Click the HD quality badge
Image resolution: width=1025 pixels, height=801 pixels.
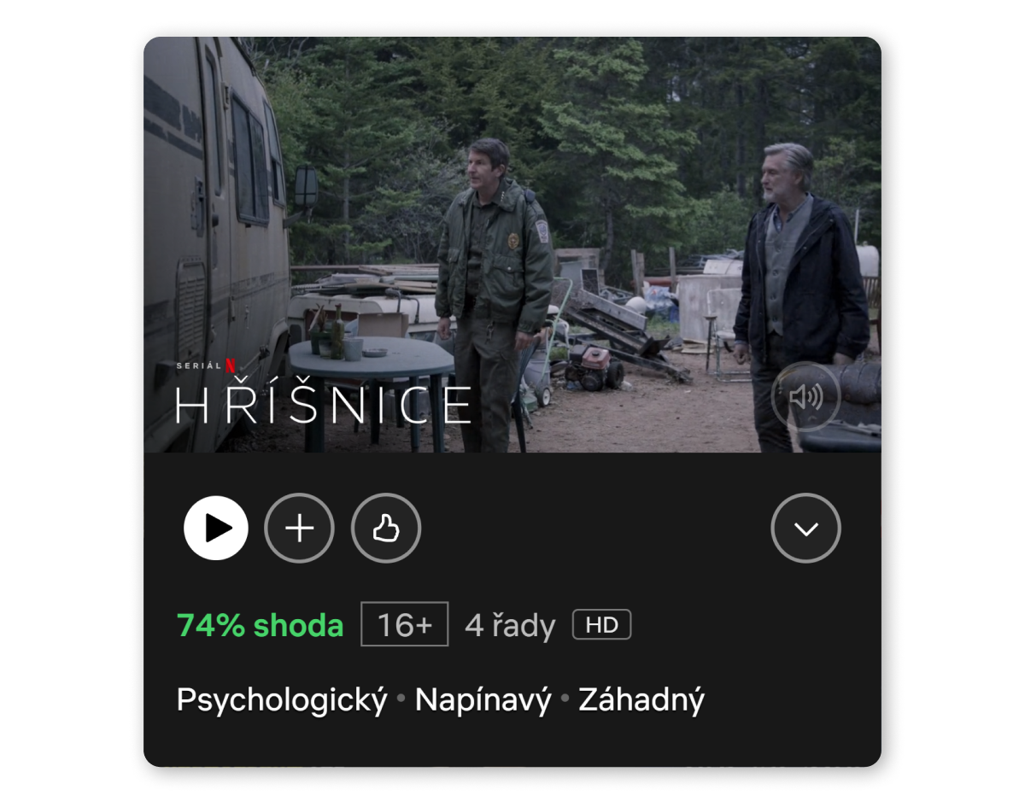pos(601,625)
